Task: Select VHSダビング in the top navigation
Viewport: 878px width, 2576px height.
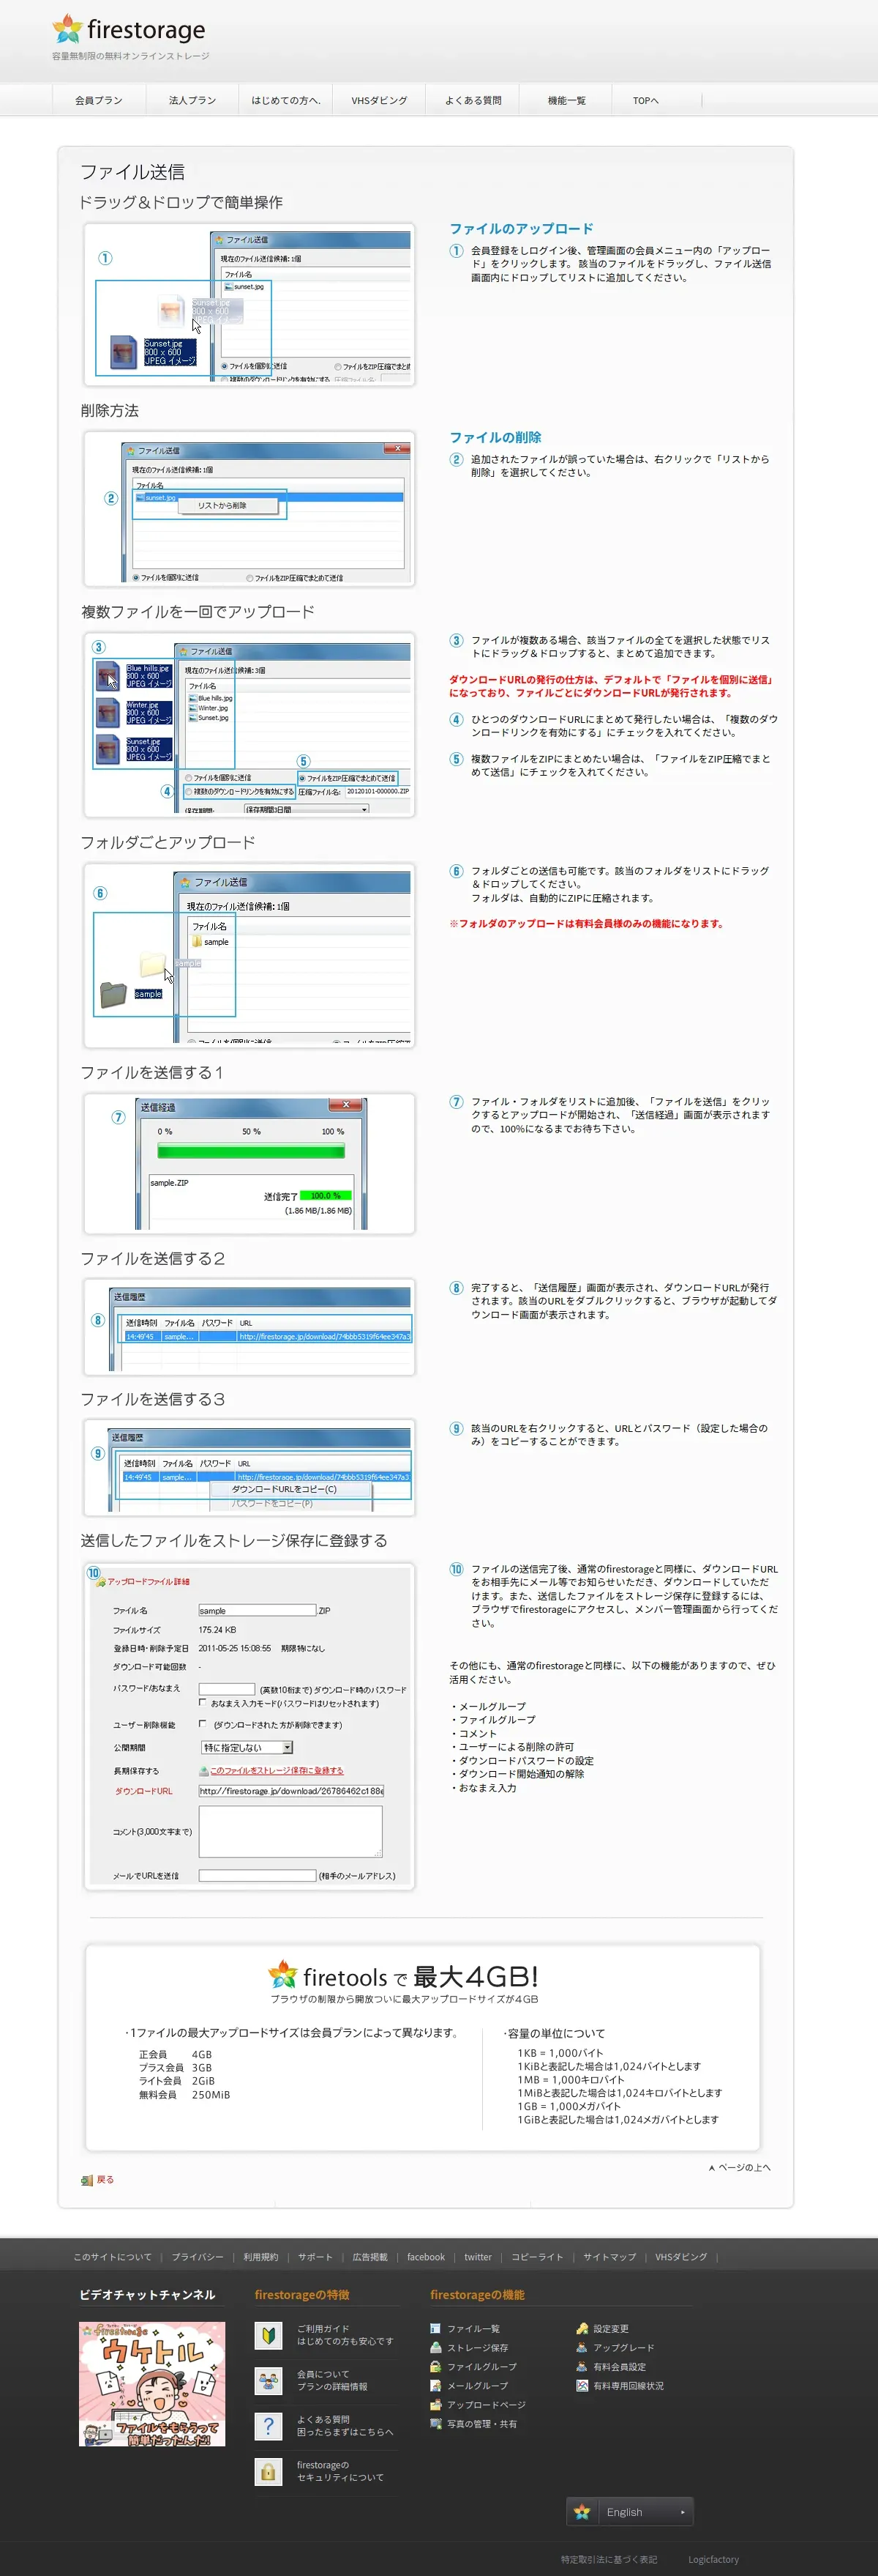Action: [378, 100]
